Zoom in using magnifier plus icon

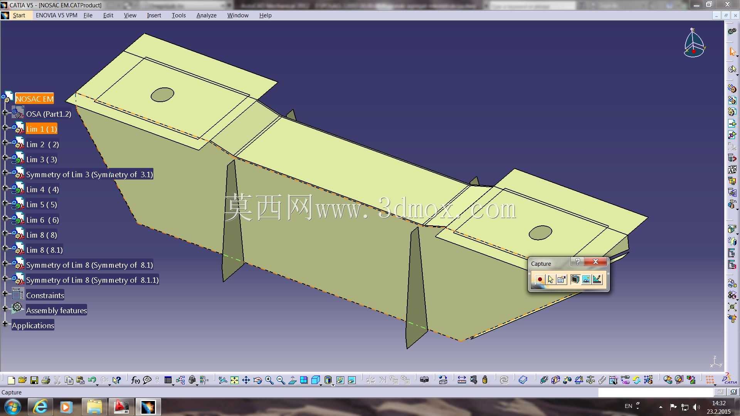[269, 381]
